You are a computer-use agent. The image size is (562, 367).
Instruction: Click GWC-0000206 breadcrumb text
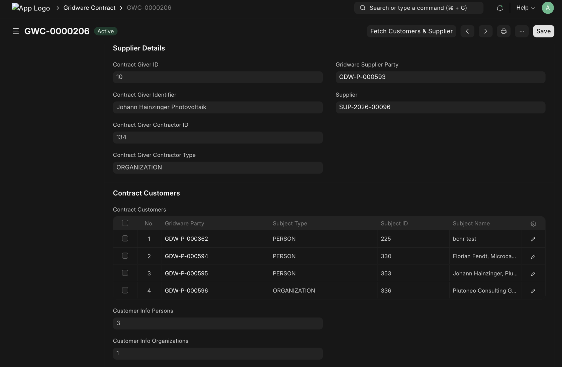[149, 8]
